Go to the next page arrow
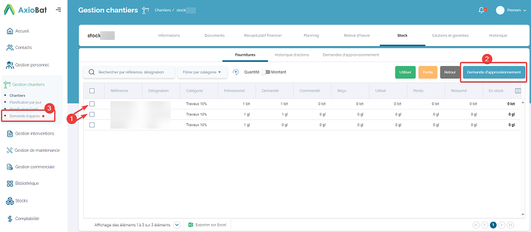 502,225
